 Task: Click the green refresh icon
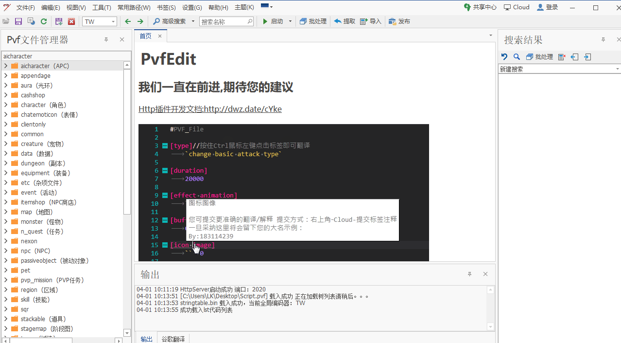pyautogui.click(x=44, y=21)
